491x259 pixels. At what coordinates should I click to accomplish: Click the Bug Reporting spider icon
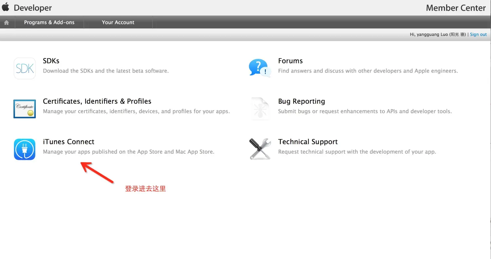point(260,109)
